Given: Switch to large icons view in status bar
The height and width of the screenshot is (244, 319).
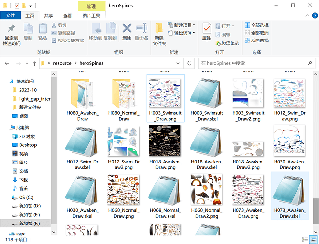Looking at the screenshot, I should [x=312, y=240].
